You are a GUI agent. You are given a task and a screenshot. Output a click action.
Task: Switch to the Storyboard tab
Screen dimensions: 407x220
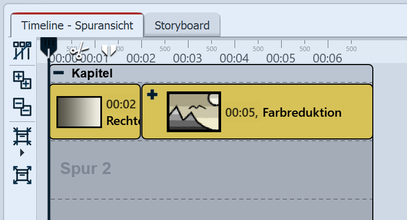point(182,25)
